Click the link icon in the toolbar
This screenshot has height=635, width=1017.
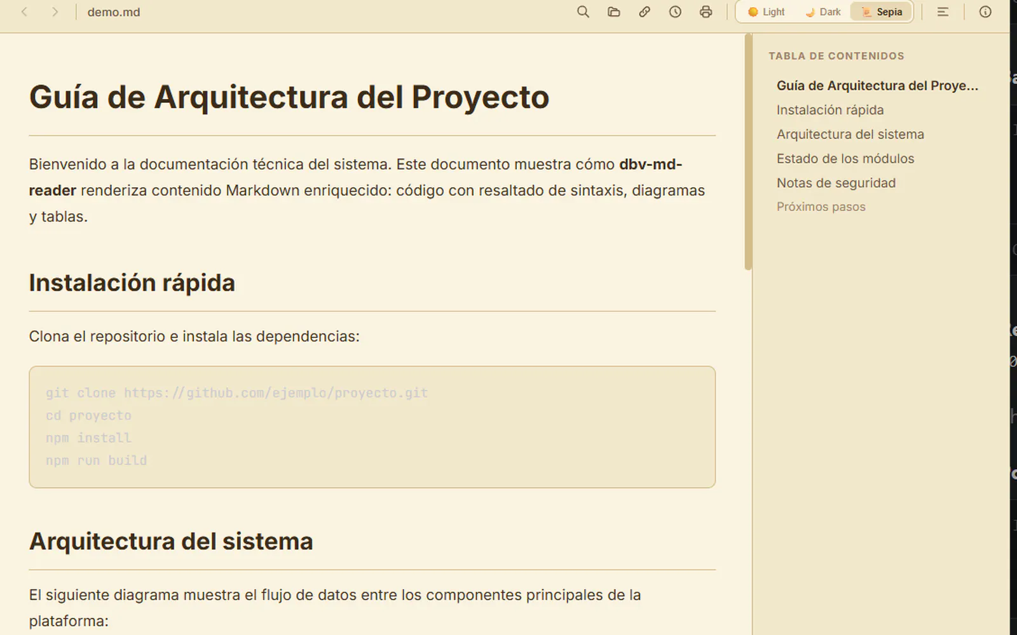click(645, 12)
